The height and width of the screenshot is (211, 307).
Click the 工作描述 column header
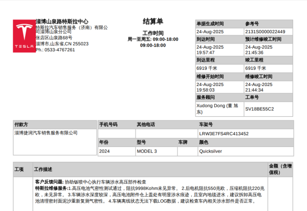[x=43, y=169]
